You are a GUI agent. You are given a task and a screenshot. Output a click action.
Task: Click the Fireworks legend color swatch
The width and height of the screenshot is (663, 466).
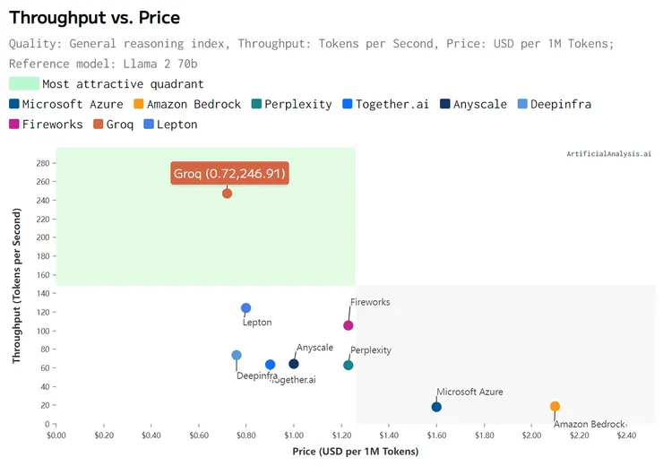pyautogui.click(x=14, y=125)
